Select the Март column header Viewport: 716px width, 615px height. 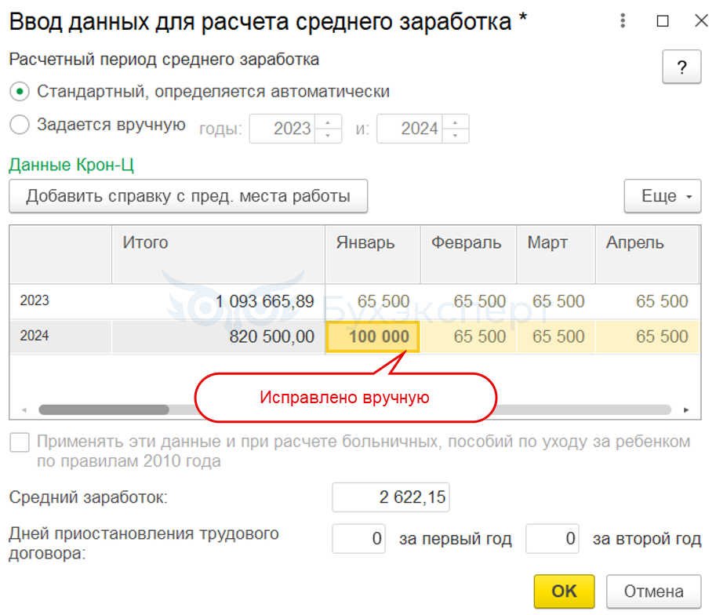pyautogui.click(x=556, y=254)
